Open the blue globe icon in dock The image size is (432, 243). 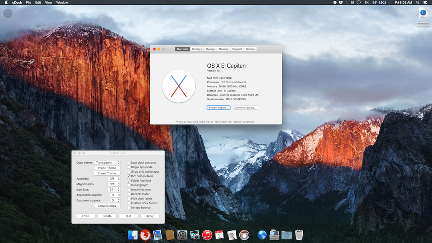pyautogui.click(x=262, y=235)
